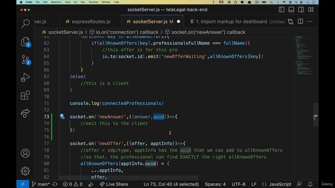335x188 pixels.
Task: Switch to the expressRoutes.js tab
Action: [x=88, y=21]
